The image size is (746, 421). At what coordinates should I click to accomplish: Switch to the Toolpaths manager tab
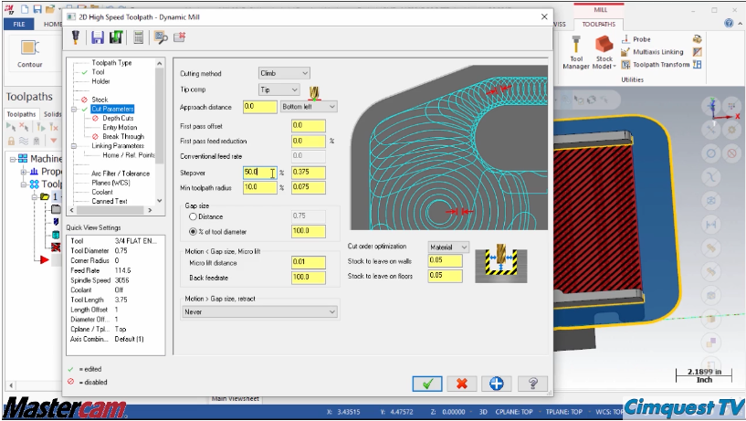(x=21, y=114)
